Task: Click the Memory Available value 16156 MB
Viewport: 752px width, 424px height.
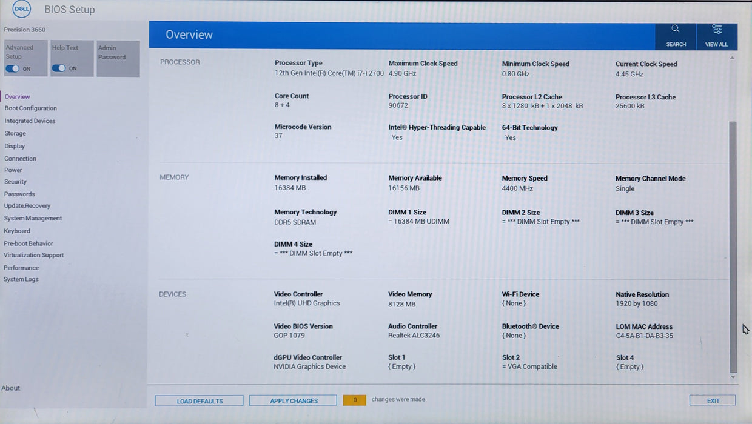Action: pyautogui.click(x=404, y=188)
